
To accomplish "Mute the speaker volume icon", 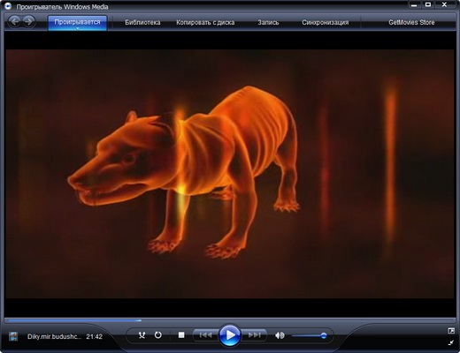I will (x=280, y=335).
